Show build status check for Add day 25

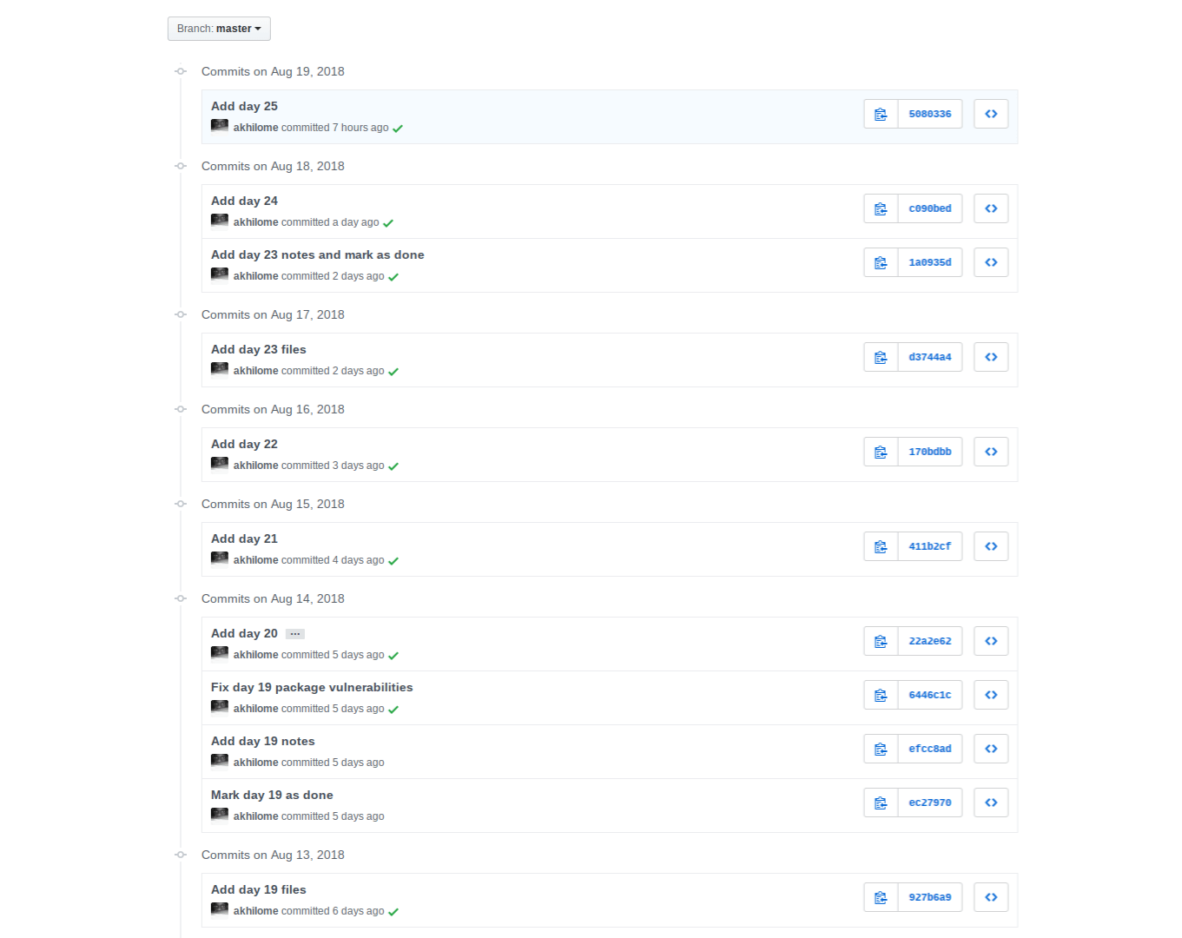pos(398,129)
